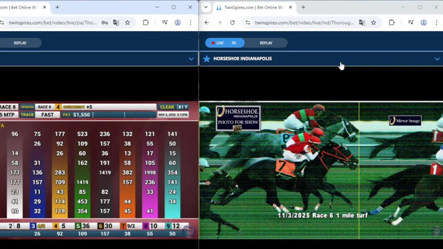This screenshot has width=443, height=249.
Task: Bookmark the left window page with the star
Action: point(128,22)
